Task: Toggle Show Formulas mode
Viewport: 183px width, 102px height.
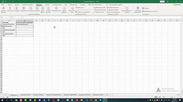Action: 113,7
